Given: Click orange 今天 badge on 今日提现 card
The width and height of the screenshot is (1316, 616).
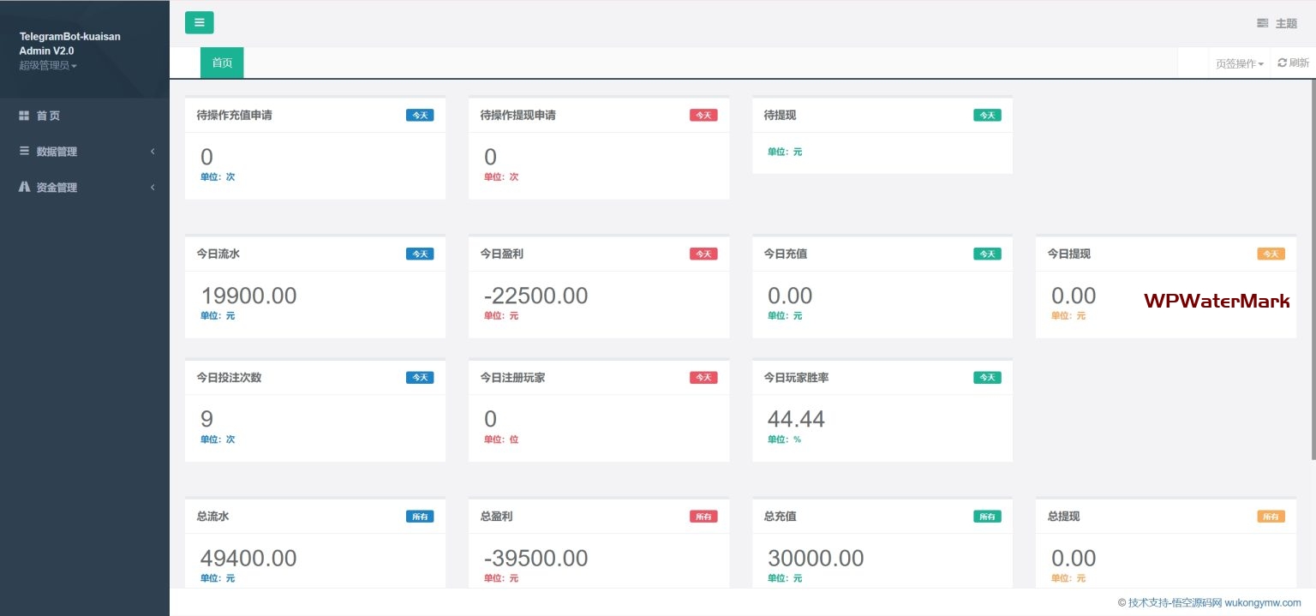Looking at the screenshot, I should [x=1271, y=254].
